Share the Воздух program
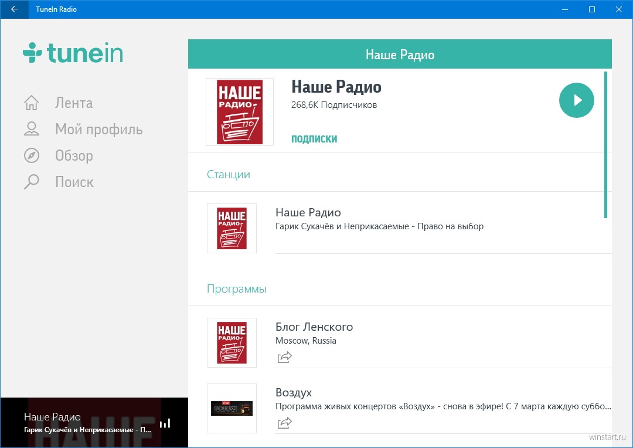Viewport: 633px width, 448px height. tap(284, 422)
